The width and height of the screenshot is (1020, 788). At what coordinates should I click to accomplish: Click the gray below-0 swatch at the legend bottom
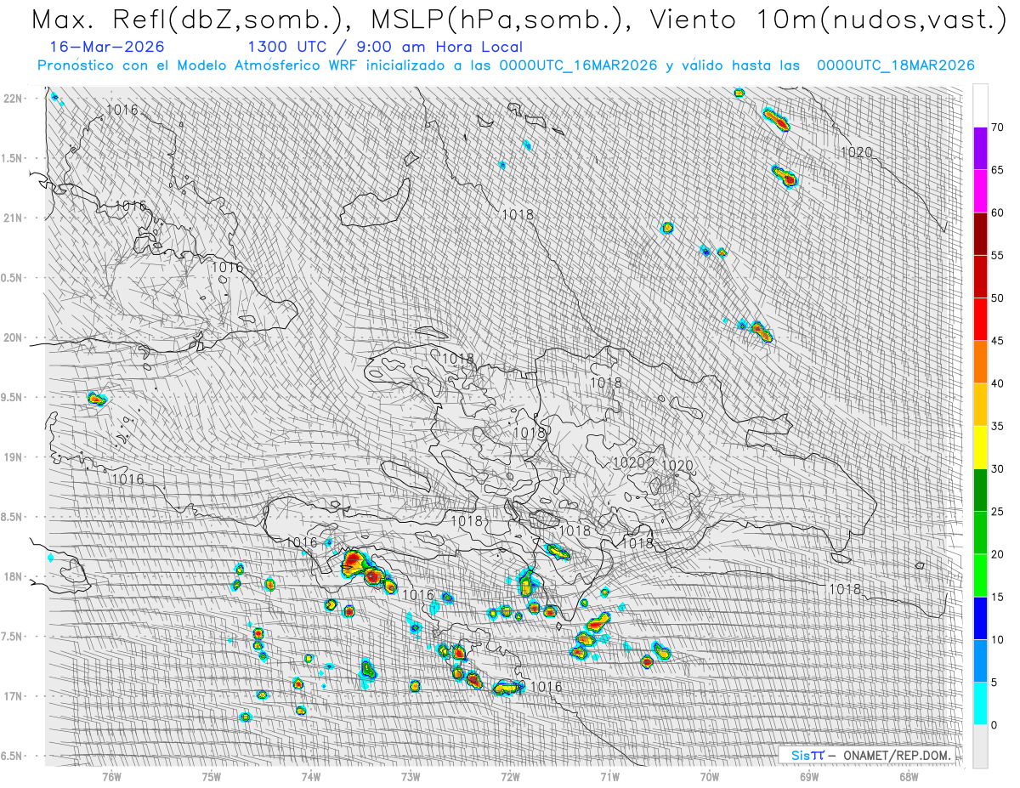pyautogui.click(x=980, y=746)
